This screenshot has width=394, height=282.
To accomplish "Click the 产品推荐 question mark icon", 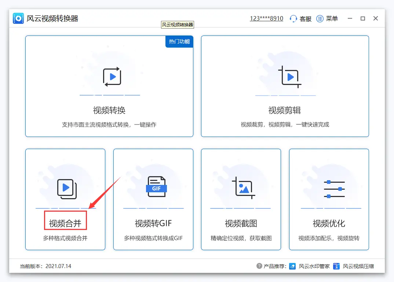I will (259, 266).
